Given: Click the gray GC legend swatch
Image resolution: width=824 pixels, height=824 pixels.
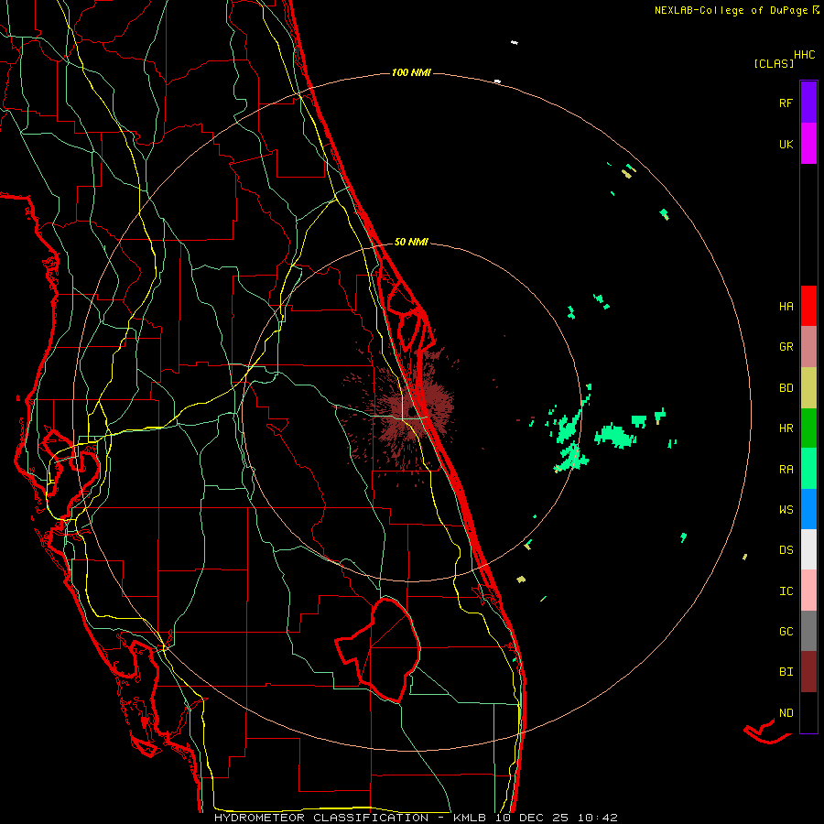Looking at the screenshot, I should tap(808, 631).
